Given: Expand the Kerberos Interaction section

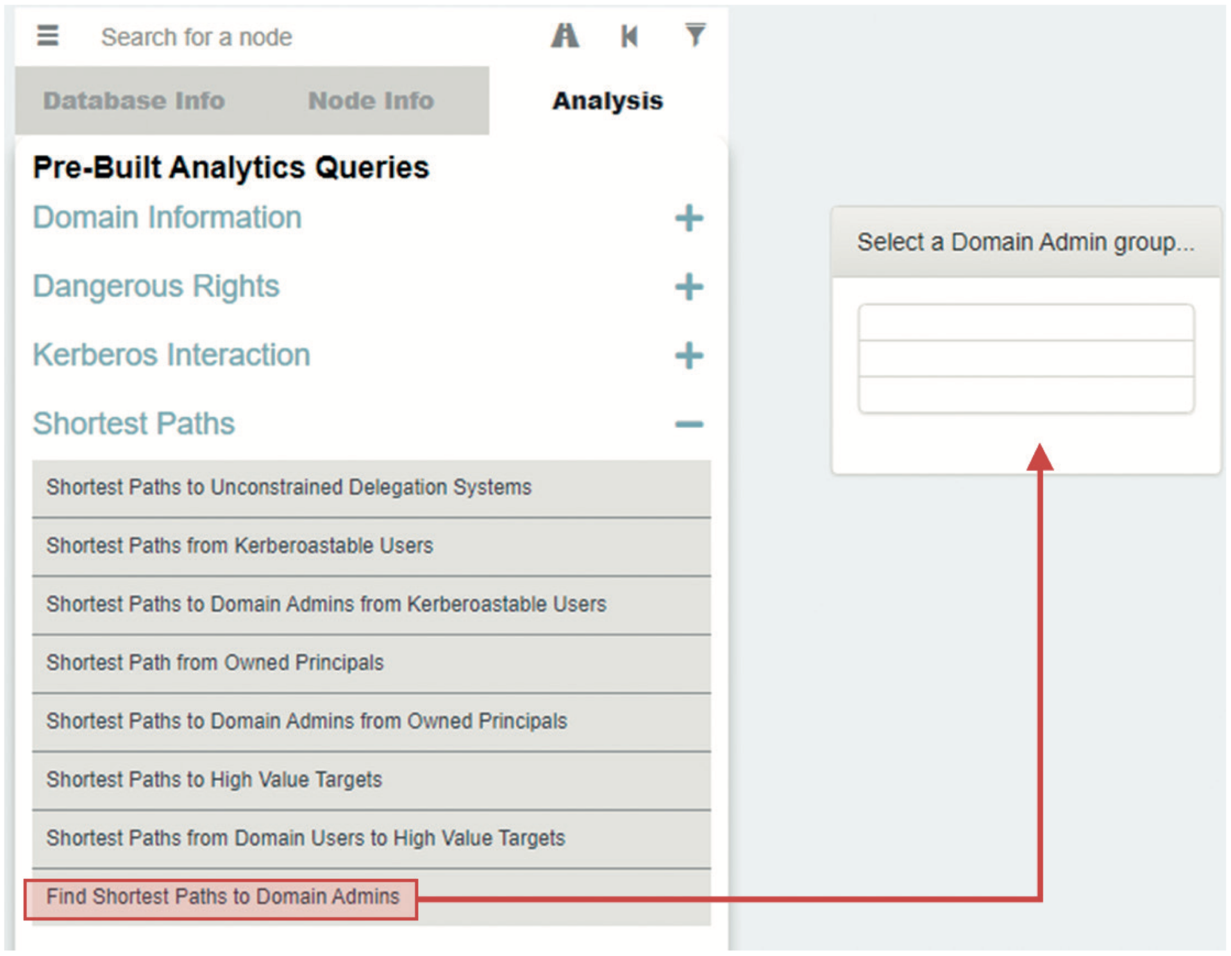Looking at the screenshot, I should tap(689, 356).
